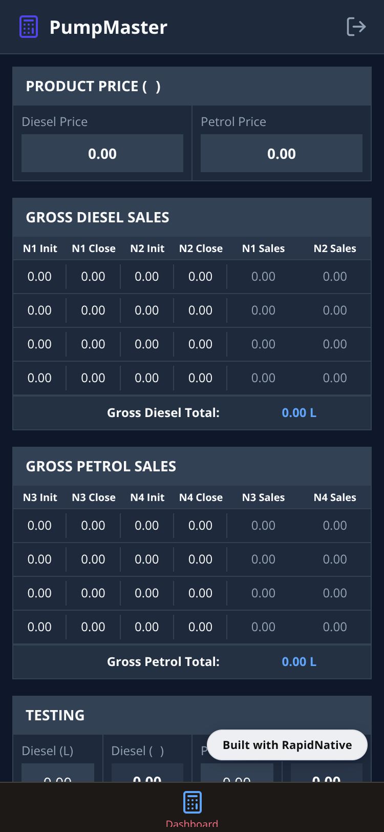Click the Built with RapidNative badge

click(287, 745)
